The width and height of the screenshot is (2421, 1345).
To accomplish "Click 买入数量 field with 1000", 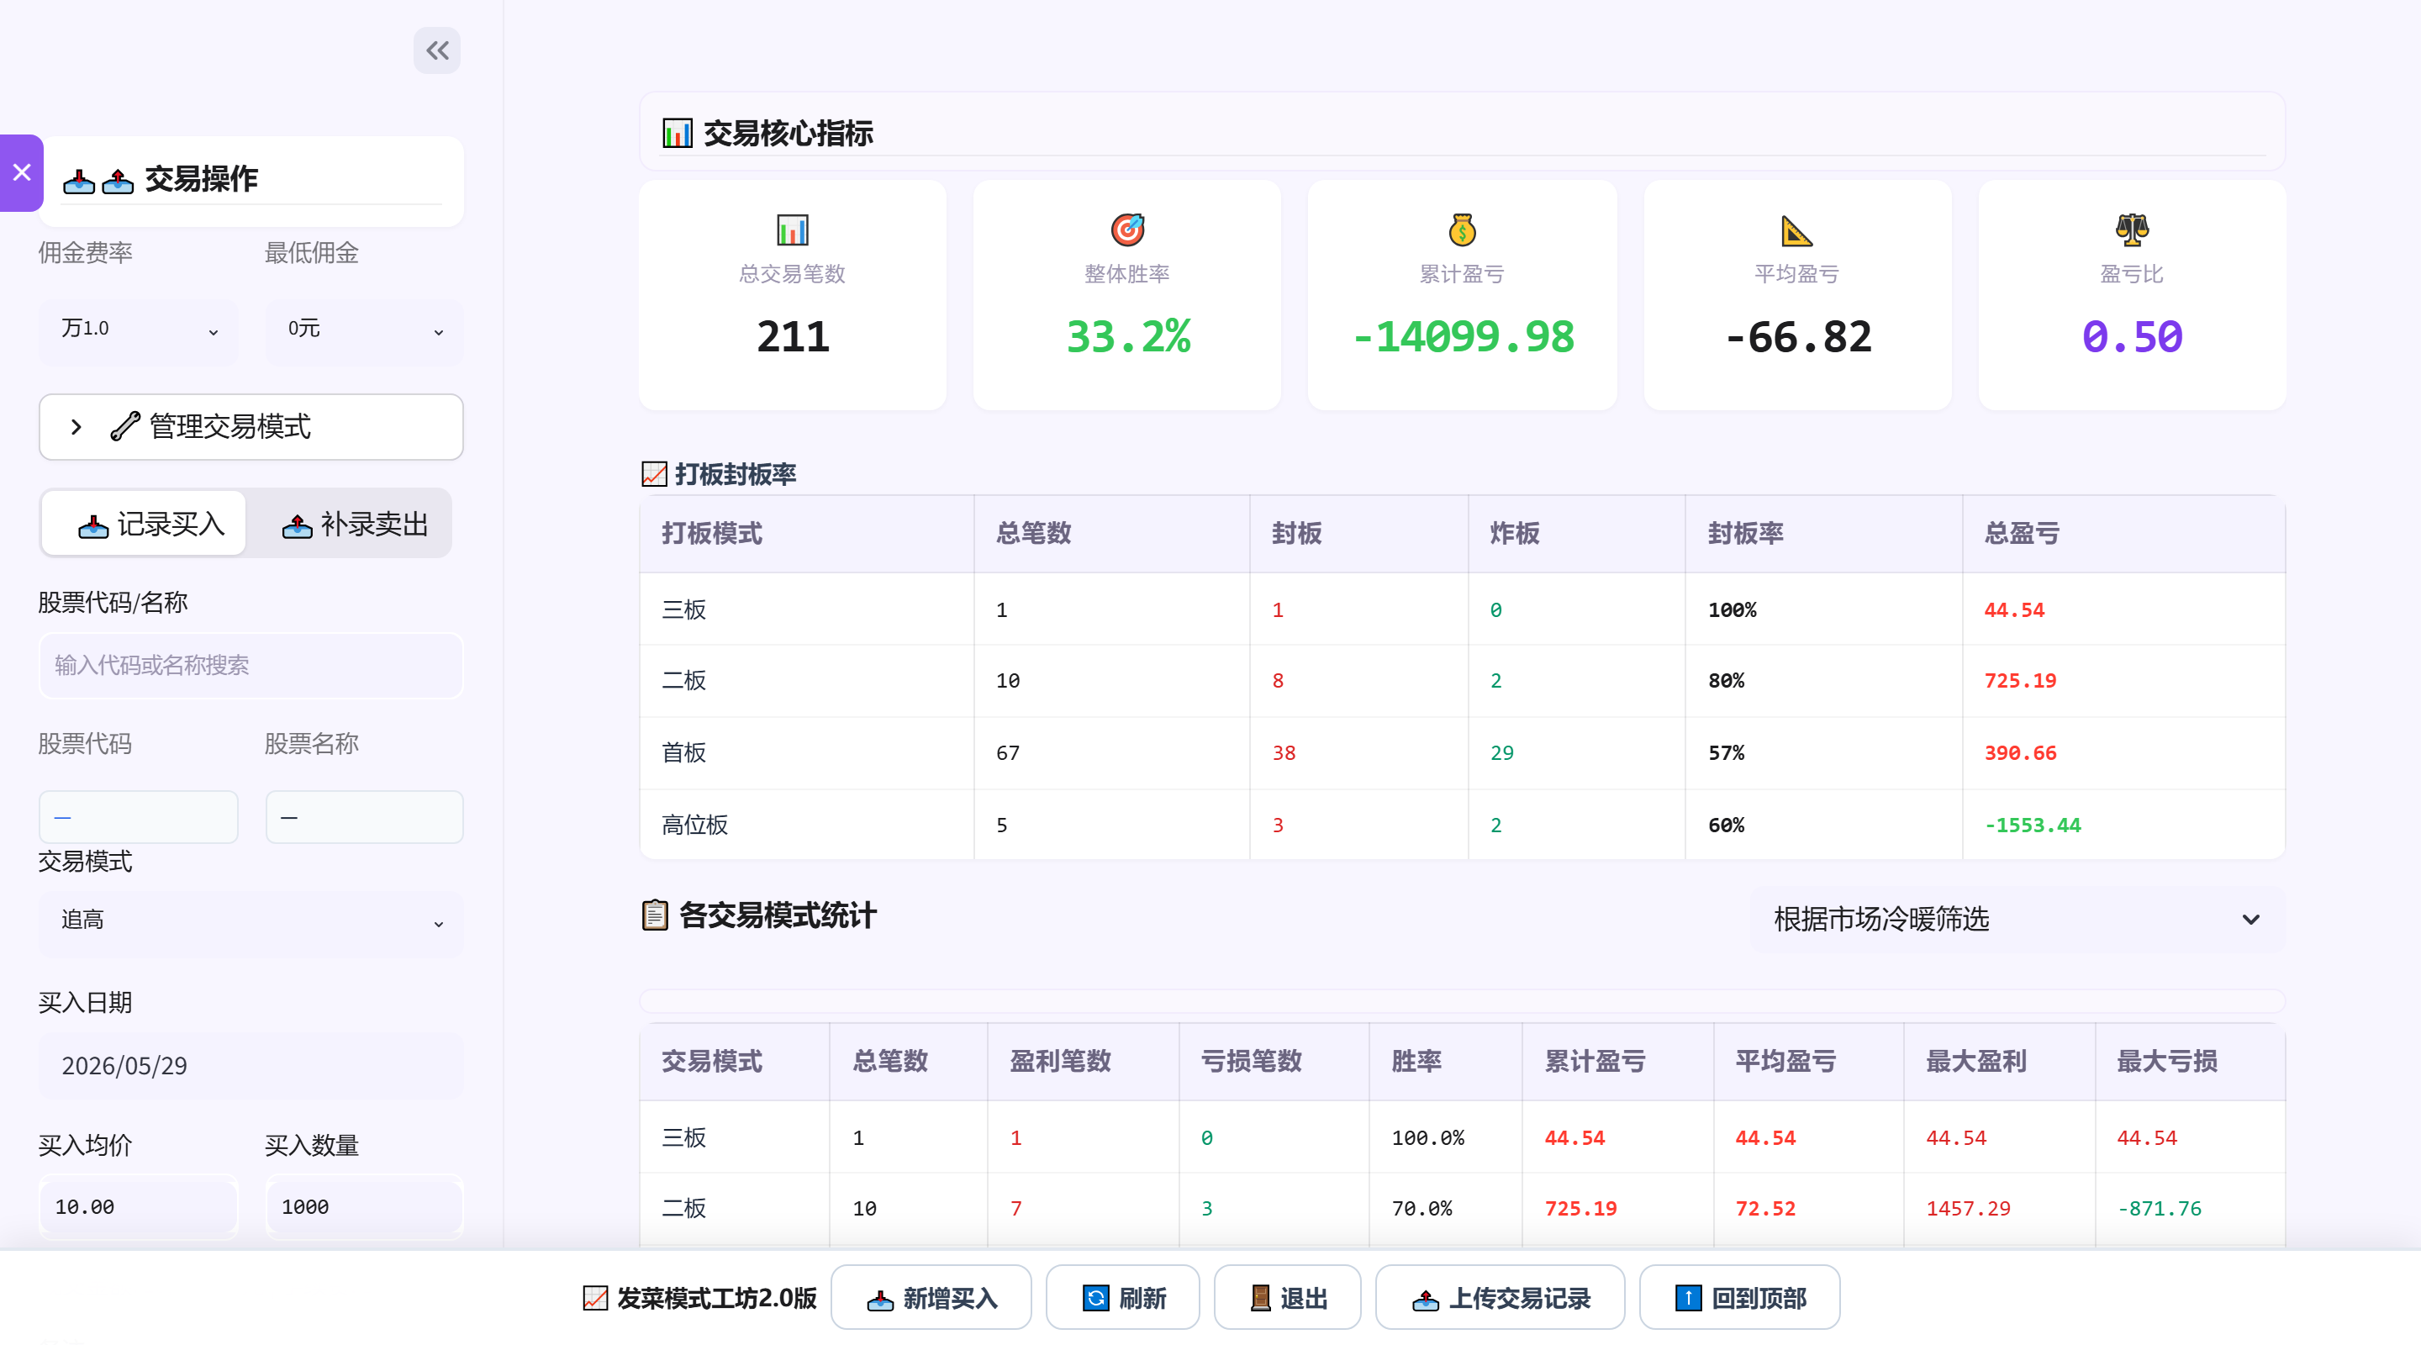I will 365,1207.
